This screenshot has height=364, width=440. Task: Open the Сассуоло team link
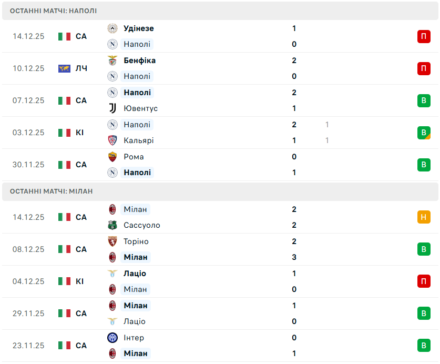tap(142, 225)
